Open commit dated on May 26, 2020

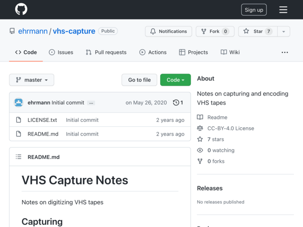coord(146,103)
